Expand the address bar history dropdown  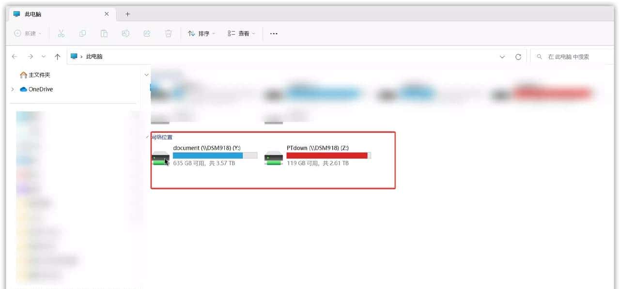pos(502,57)
